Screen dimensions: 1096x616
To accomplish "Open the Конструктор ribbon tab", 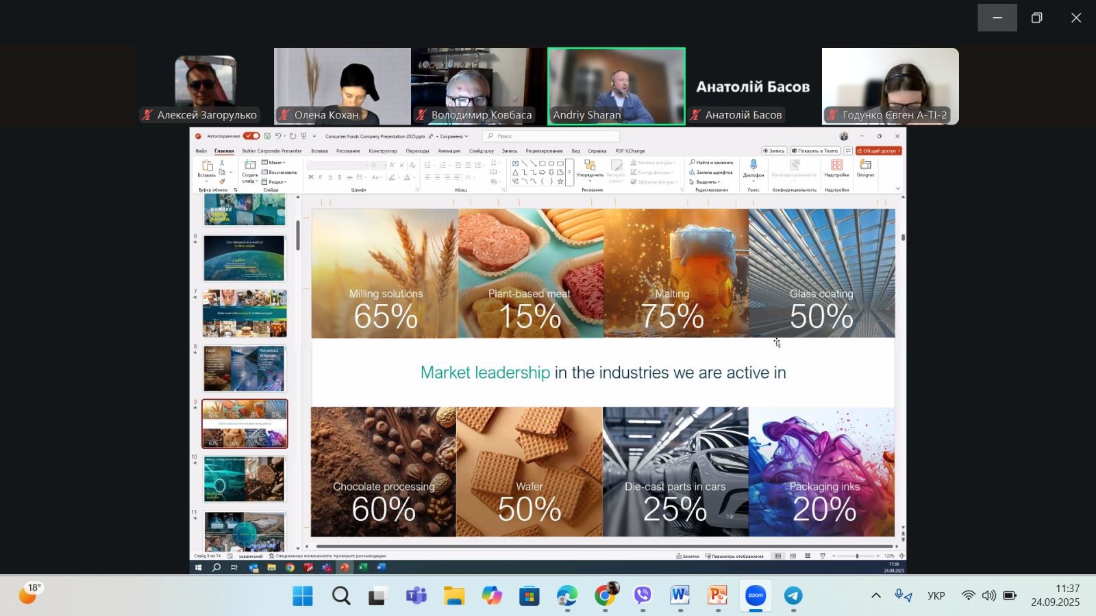I will coord(383,151).
